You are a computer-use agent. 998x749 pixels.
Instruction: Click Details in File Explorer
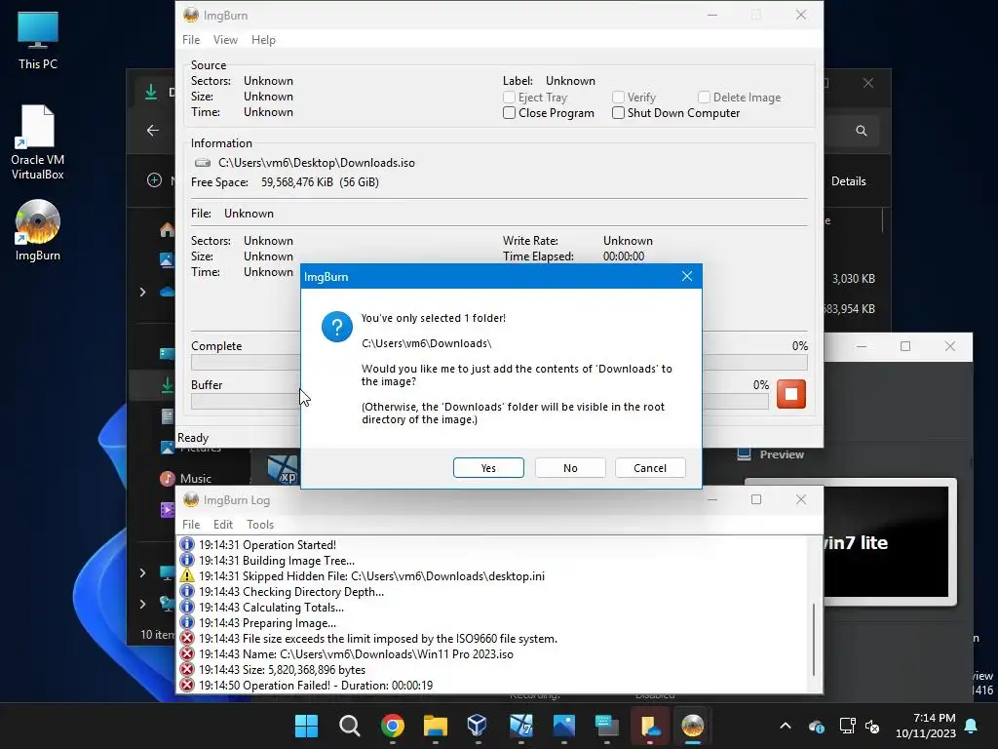tap(849, 181)
